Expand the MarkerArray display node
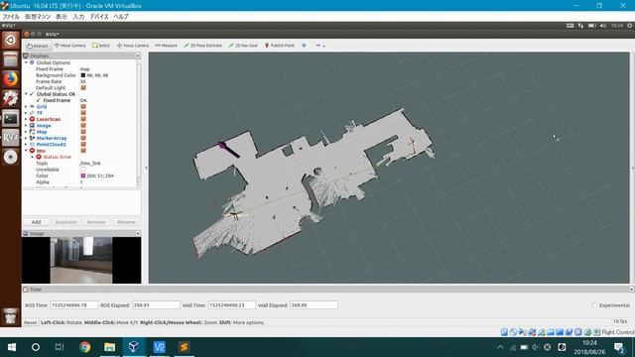This screenshot has height=357, width=635. 27,138
